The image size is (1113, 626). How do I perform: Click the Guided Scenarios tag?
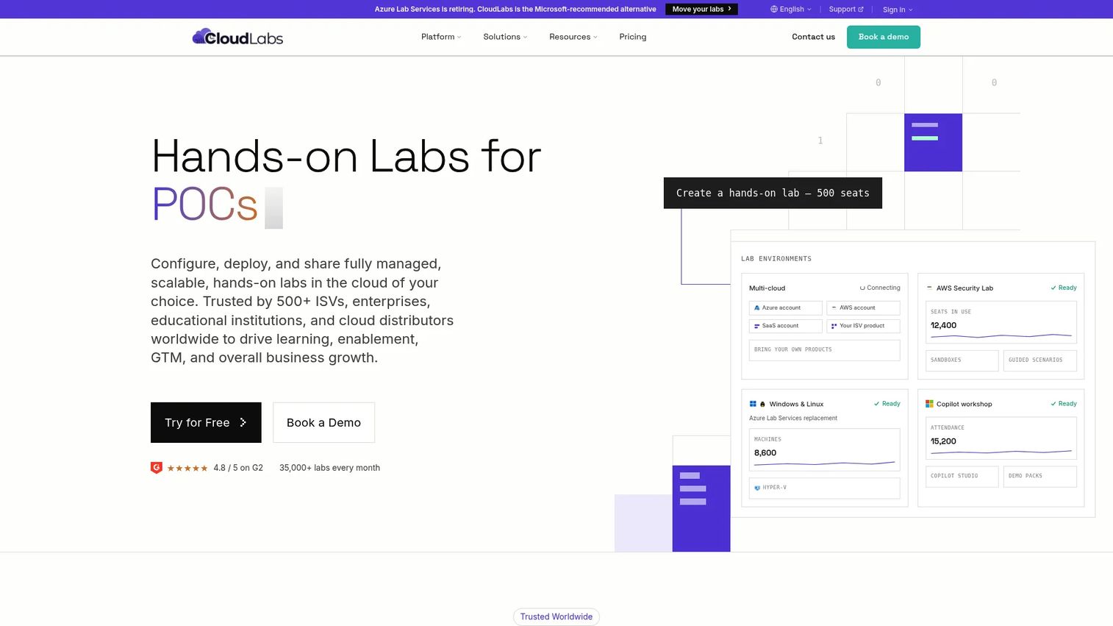(x=1039, y=360)
